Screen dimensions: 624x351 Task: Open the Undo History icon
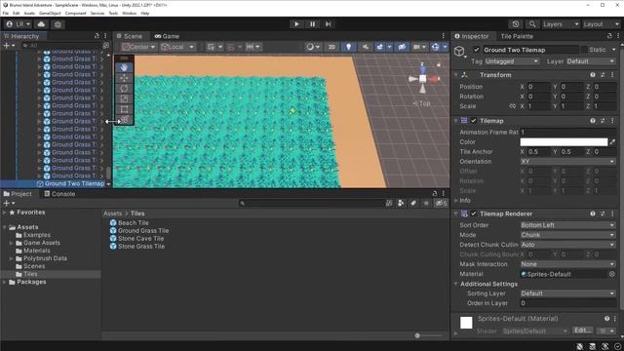point(516,24)
